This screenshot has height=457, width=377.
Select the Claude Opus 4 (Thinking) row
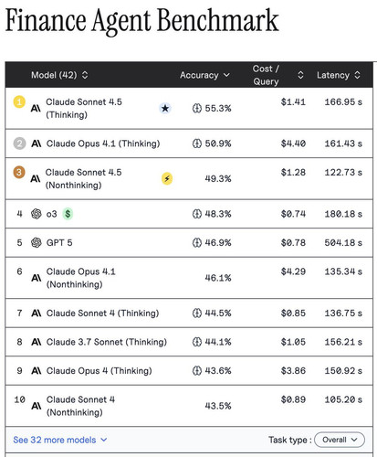click(189, 371)
